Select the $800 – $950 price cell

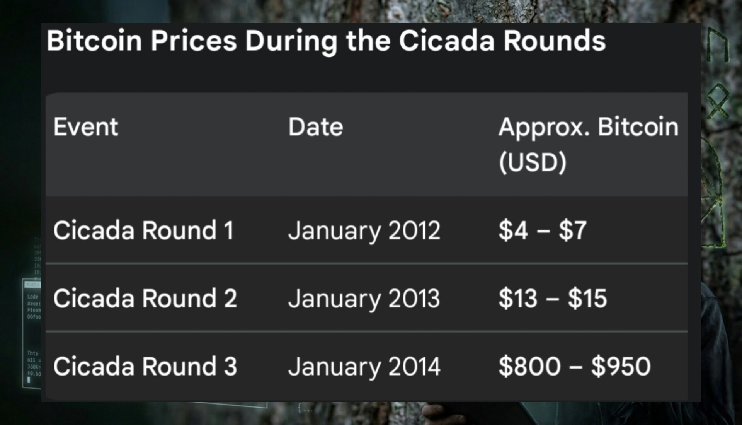(x=574, y=366)
